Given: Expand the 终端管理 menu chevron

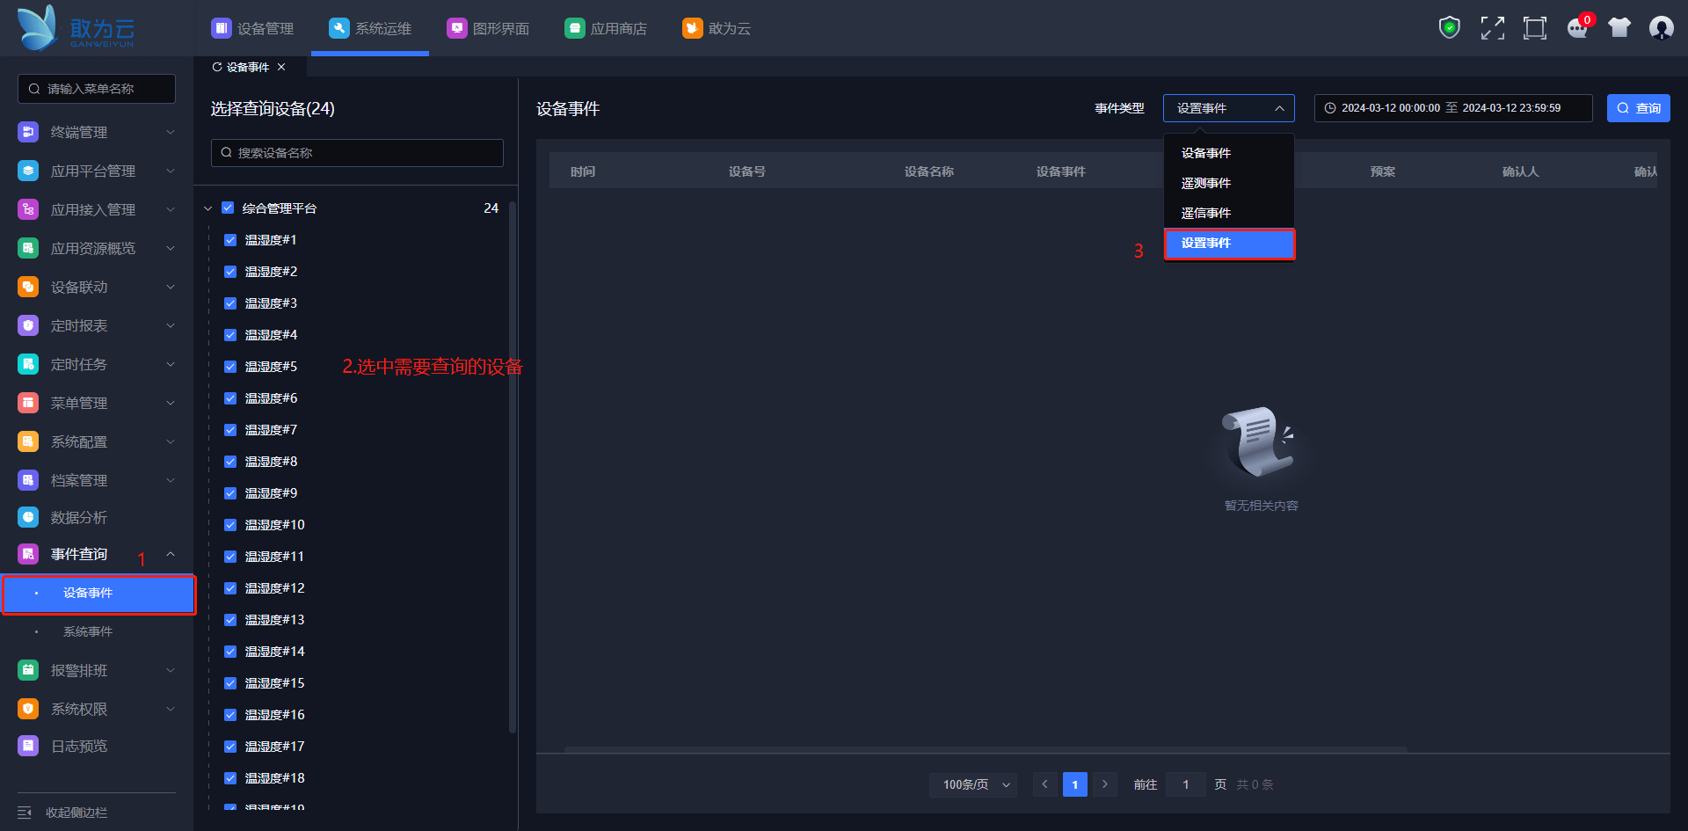Looking at the screenshot, I should [x=171, y=132].
